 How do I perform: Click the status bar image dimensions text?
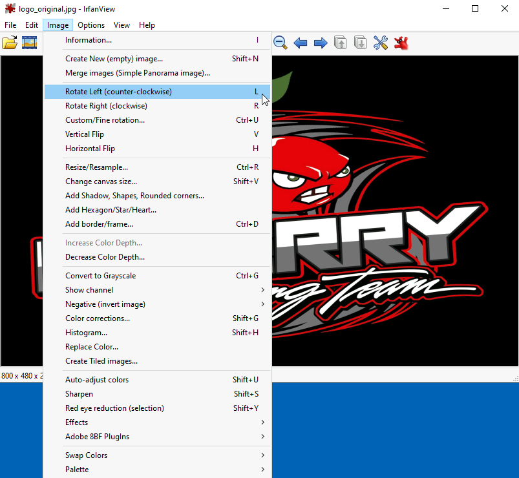(x=22, y=376)
